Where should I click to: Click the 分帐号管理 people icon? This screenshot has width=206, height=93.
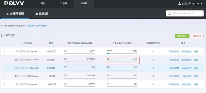pos(7,14)
